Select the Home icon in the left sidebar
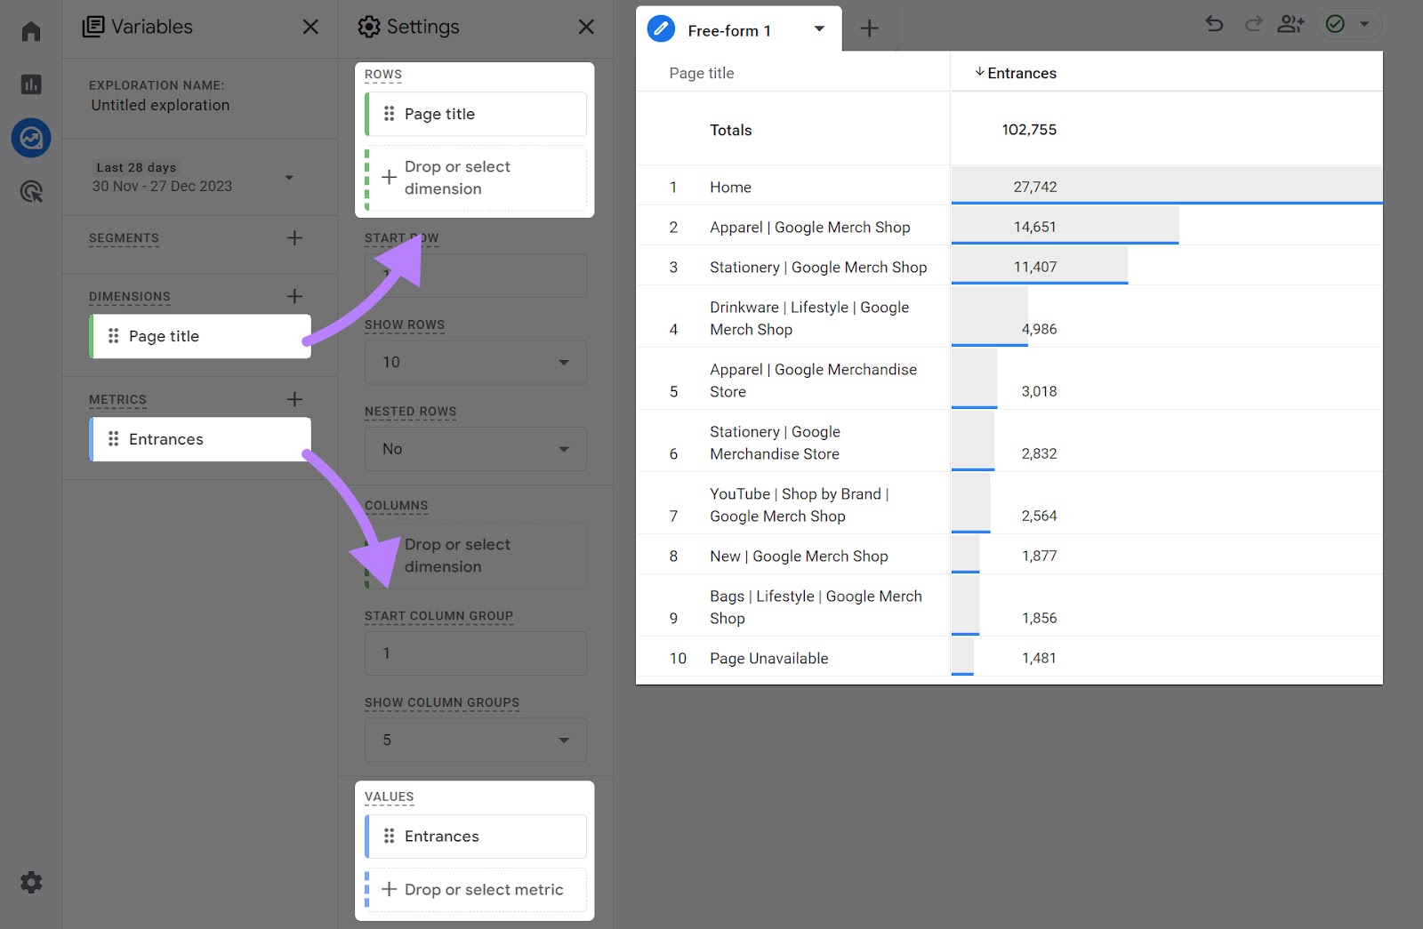 (30, 30)
